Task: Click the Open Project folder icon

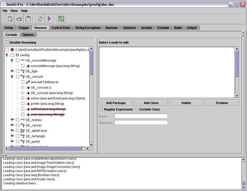Action: 19,19
